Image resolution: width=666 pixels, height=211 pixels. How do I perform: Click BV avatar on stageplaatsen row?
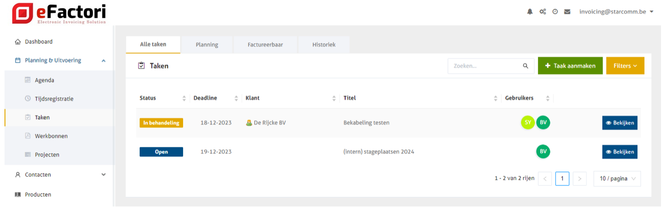(x=543, y=151)
